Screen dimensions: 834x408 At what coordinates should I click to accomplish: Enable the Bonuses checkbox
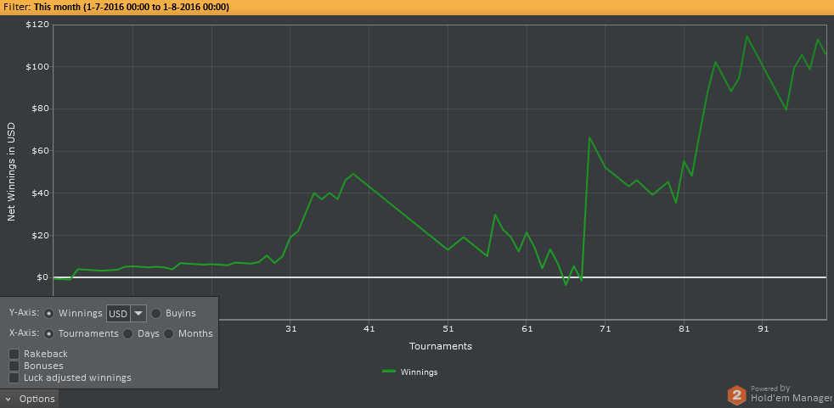tap(14, 366)
